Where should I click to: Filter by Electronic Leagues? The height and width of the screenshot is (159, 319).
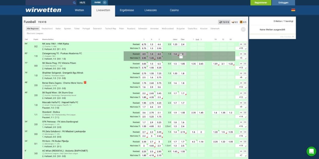pyautogui.click(x=35, y=33)
